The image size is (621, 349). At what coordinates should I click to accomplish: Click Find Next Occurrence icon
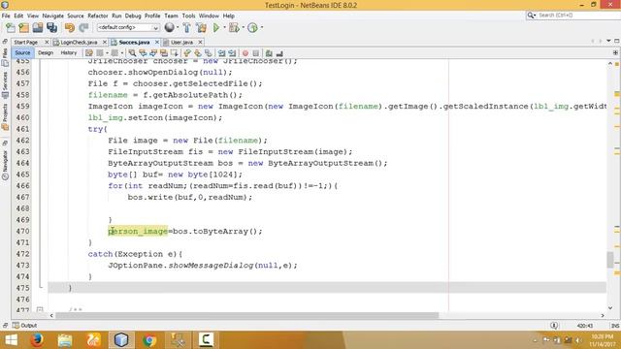(x=153, y=53)
